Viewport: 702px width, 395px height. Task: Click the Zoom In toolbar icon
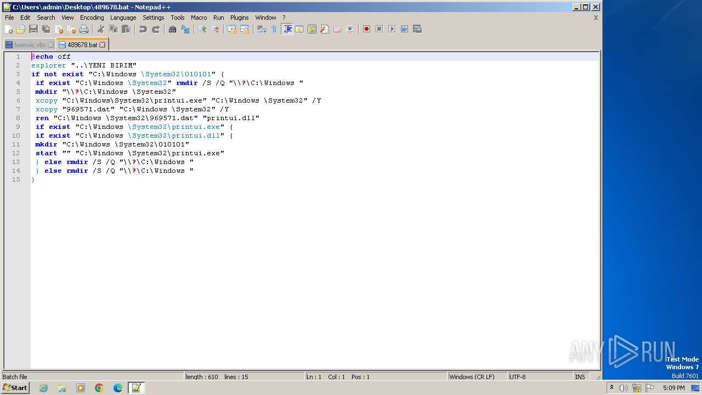tap(202, 29)
